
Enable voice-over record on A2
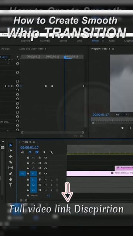tap(57, 185)
